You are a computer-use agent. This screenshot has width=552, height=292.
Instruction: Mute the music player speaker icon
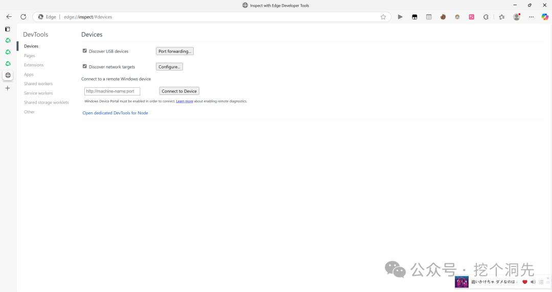pyautogui.click(x=533, y=282)
